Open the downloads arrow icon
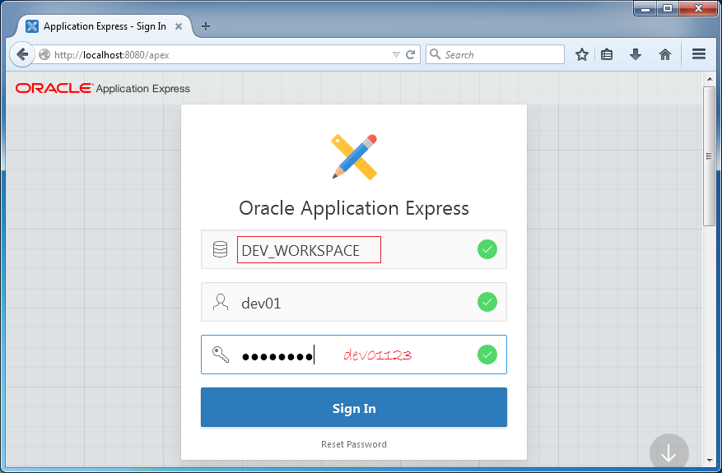The width and height of the screenshot is (722, 473). pyautogui.click(x=636, y=55)
